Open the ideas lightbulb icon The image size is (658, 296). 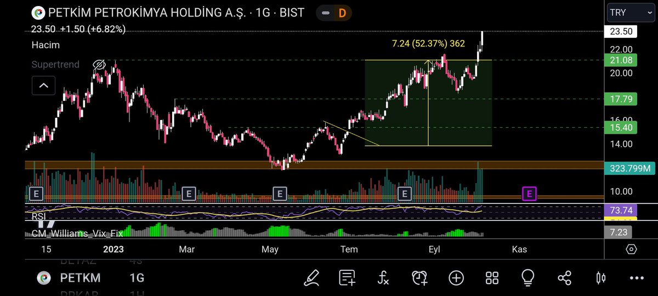tap(528, 277)
